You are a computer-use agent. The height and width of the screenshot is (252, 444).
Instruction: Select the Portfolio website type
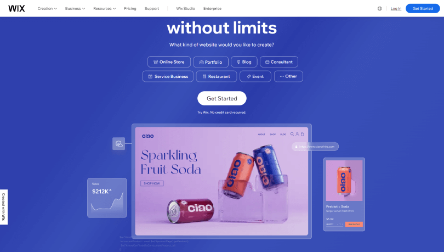[210, 62]
